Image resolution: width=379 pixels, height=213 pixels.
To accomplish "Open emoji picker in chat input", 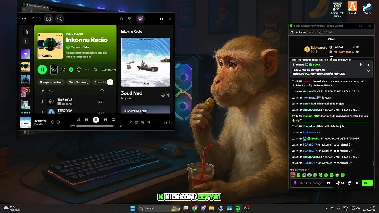I will click(x=328, y=183).
